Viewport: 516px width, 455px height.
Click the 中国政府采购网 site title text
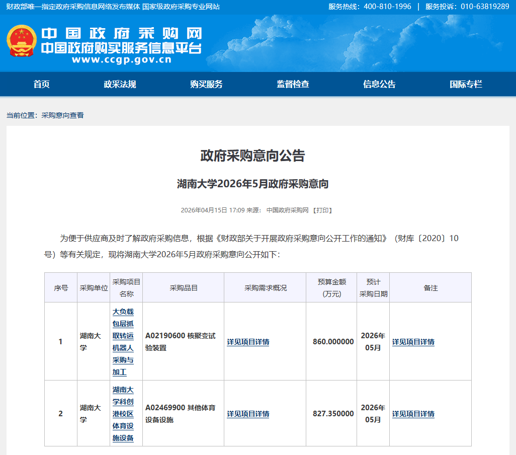point(121,34)
